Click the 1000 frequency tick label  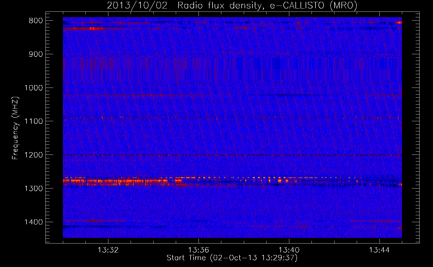tap(33, 88)
